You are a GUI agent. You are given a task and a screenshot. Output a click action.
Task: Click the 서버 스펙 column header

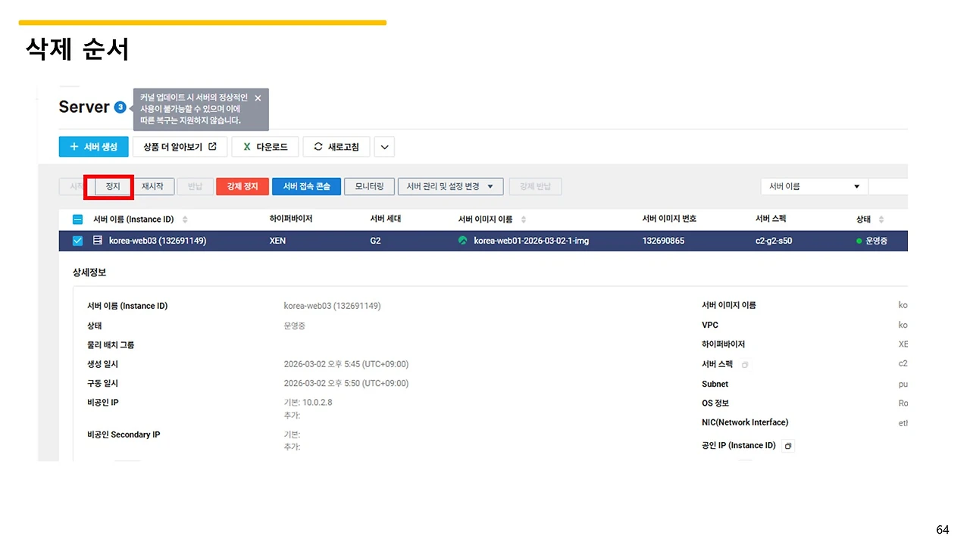click(x=771, y=219)
